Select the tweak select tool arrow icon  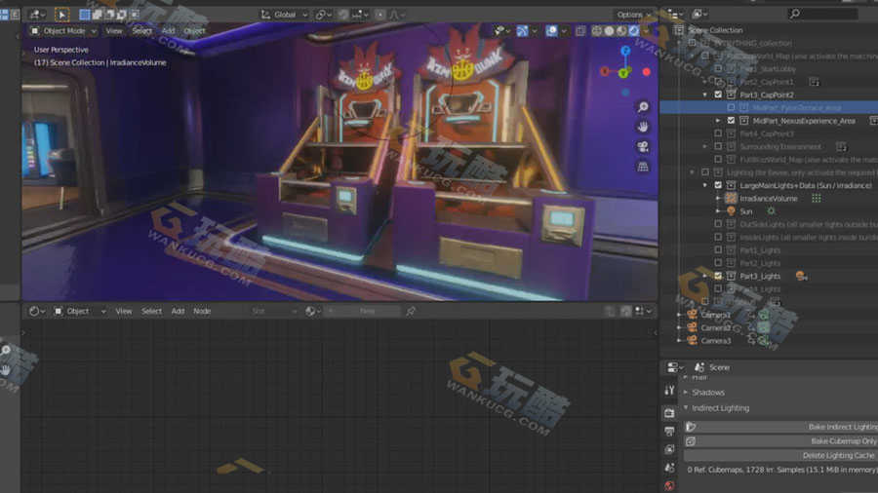pos(62,15)
